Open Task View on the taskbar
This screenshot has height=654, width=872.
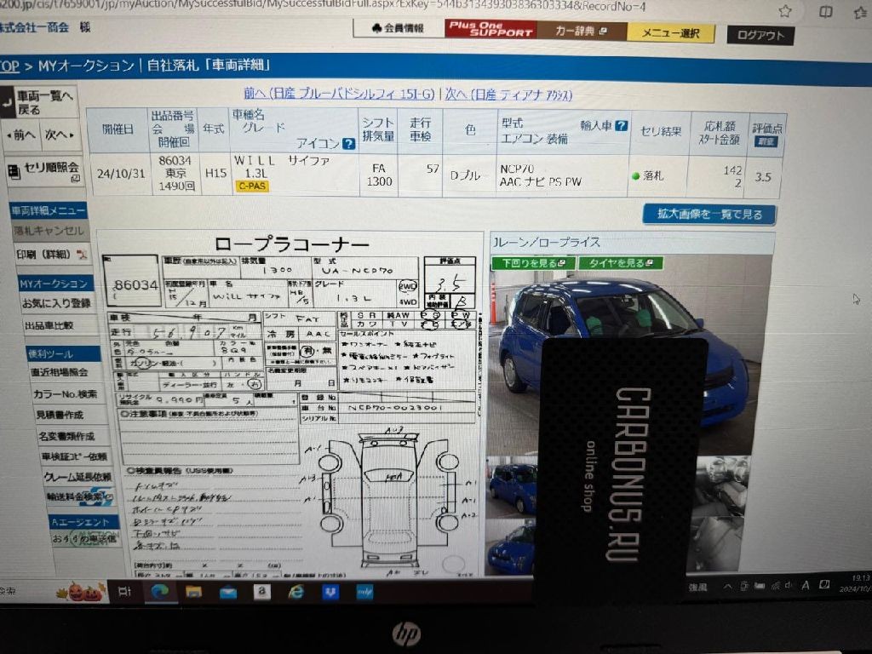tap(125, 592)
